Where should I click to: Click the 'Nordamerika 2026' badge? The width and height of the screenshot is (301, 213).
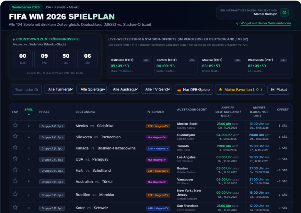[26, 7]
